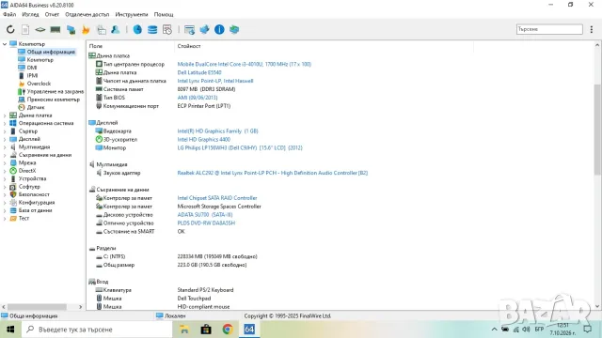Click the tree panel scroll-right arrow
The image size is (602, 338).
click(80, 307)
